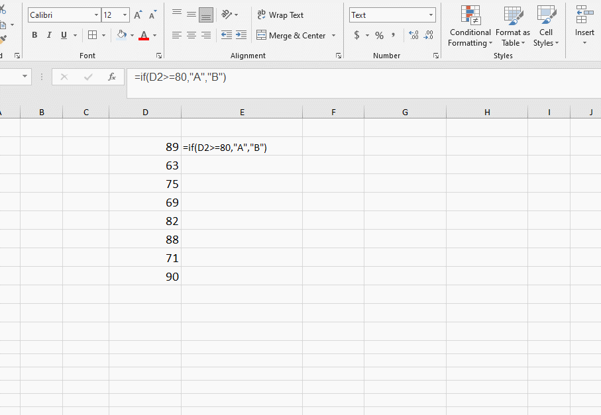Select column G header

tap(405, 112)
